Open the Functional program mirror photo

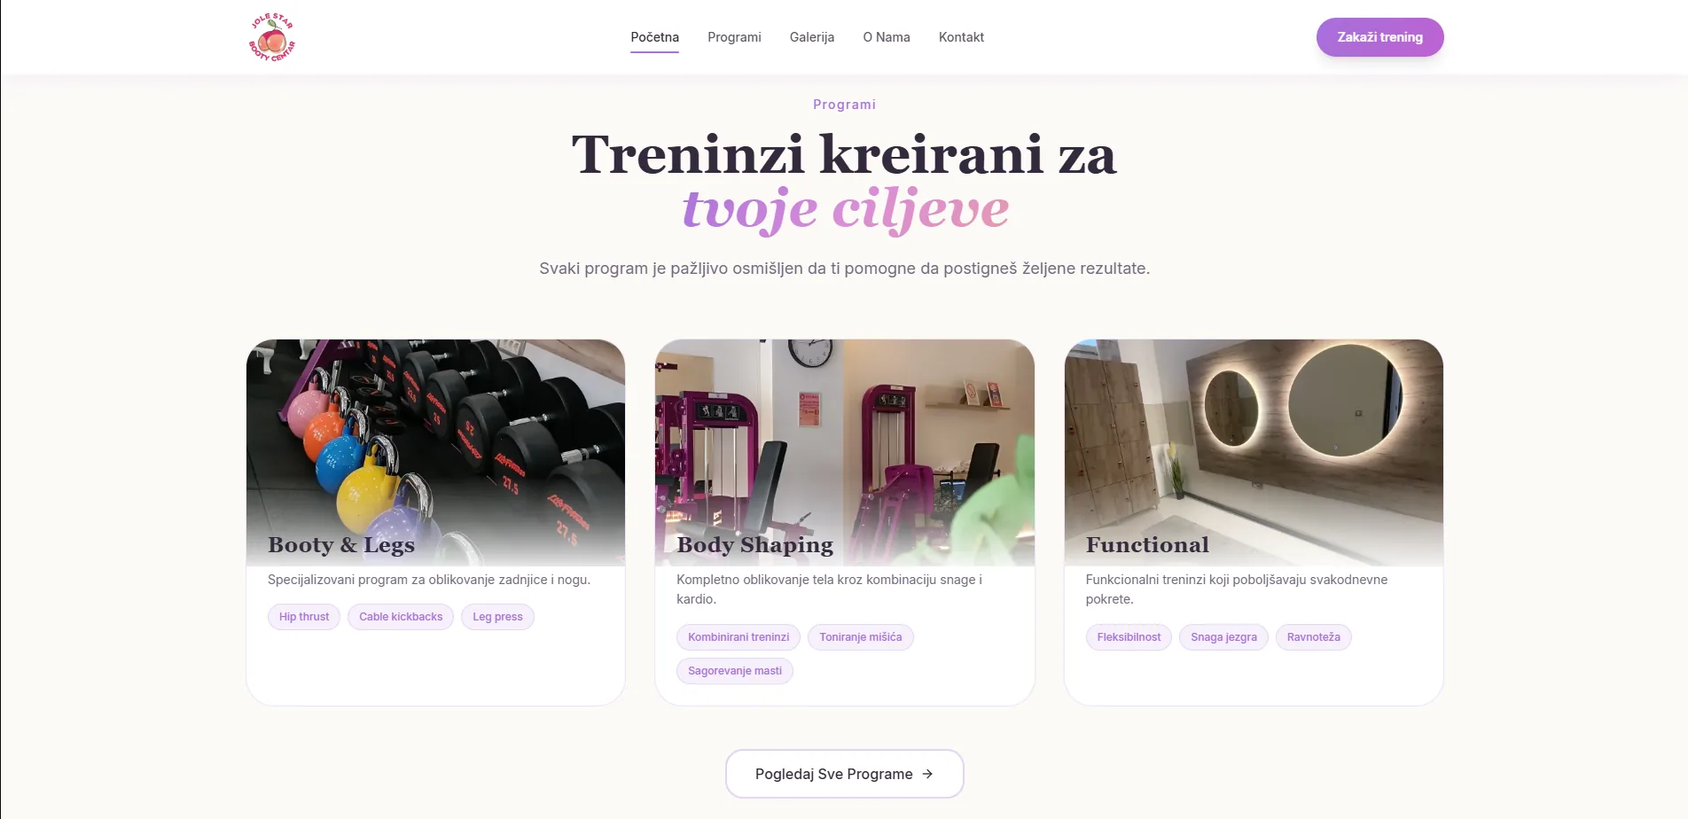point(1254,452)
